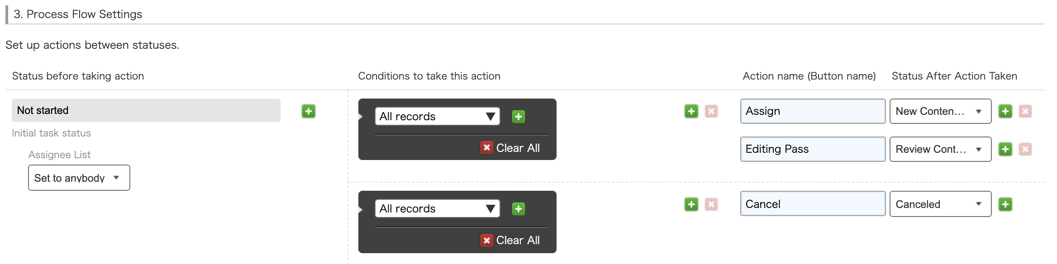Image resolution: width=1057 pixels, height=264 pixels.
Task: Add new action row after Editing Pass
Action: click(1005, 149)
